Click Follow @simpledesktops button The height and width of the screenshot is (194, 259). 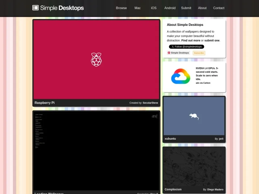186,47
